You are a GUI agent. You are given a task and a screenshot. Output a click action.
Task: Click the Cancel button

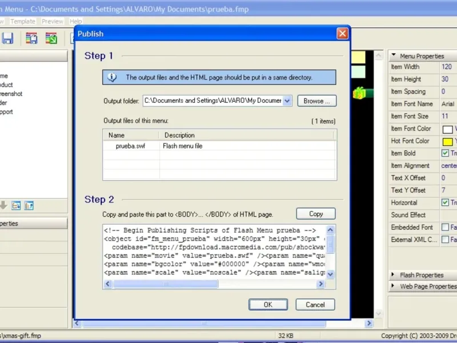[x=315, y=305]
